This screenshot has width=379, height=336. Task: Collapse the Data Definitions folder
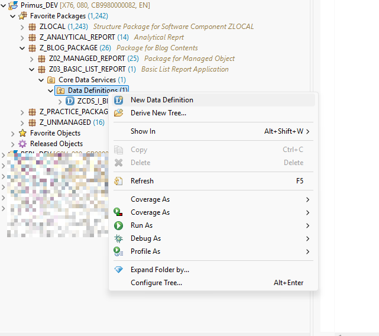click(x=50, y=91)
